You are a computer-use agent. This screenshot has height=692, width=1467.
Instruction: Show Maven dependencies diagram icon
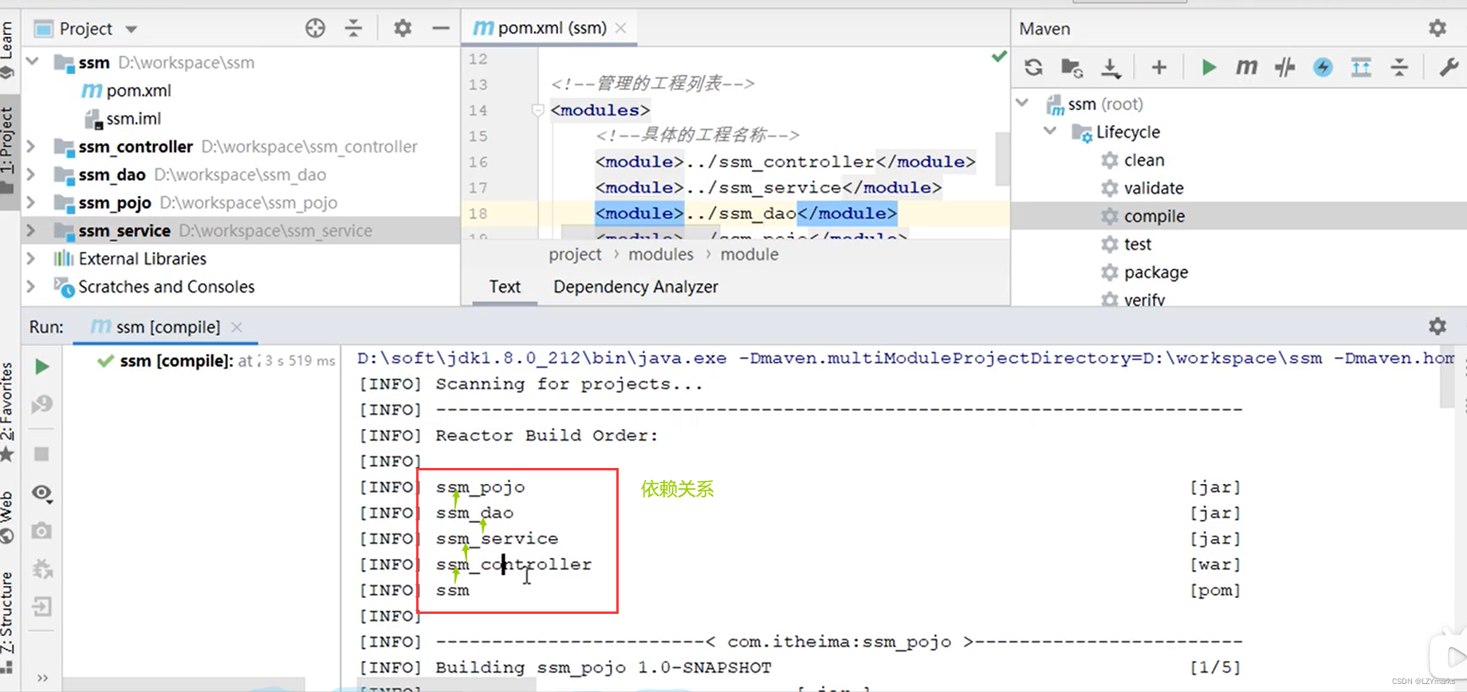coord(1361,68)
